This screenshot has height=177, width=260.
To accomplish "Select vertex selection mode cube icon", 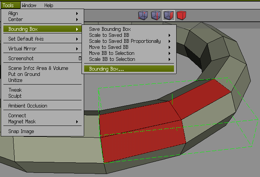I will [143, 15].
